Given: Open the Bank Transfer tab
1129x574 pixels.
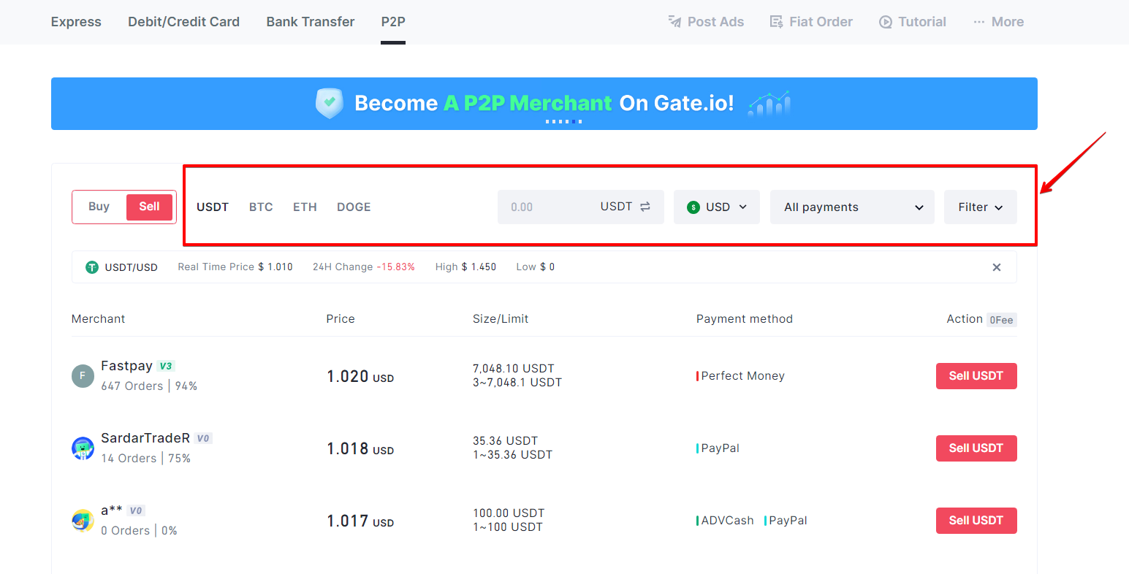Looking at the screenshot, I should (310, 22).
